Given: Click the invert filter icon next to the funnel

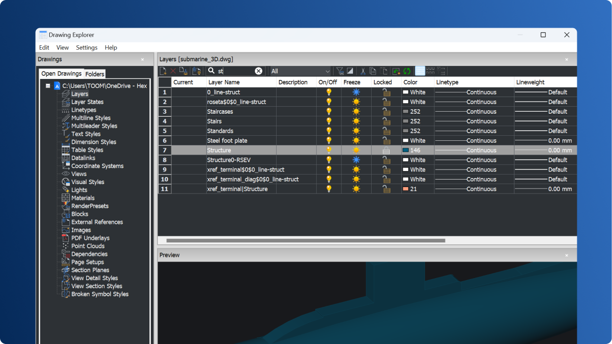Looking at the screenshot, I should pyautogui.click(x=350, y=71).
